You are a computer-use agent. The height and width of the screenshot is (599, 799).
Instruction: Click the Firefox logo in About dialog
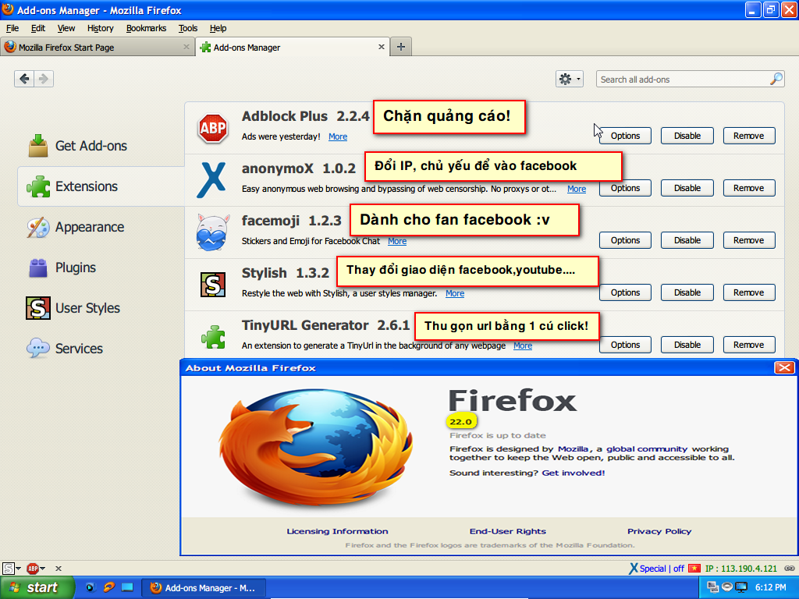point(316,447)
